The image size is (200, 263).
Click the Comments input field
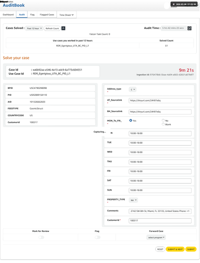coord(160,211)
